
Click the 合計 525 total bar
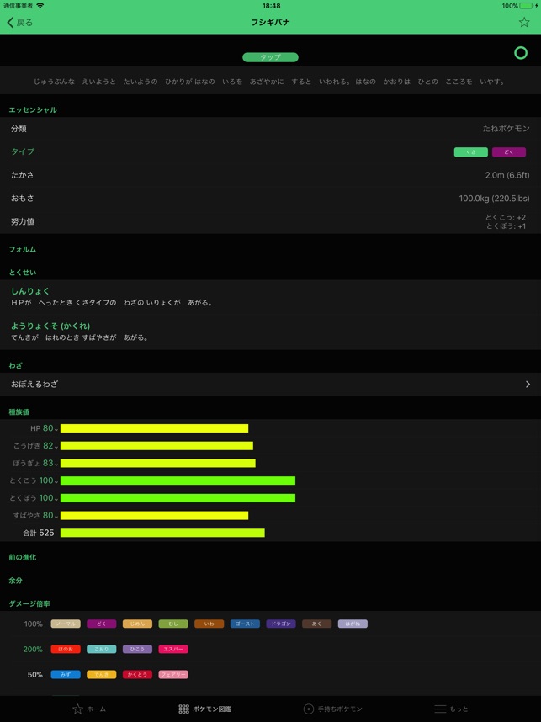click(x=162, y=533)
